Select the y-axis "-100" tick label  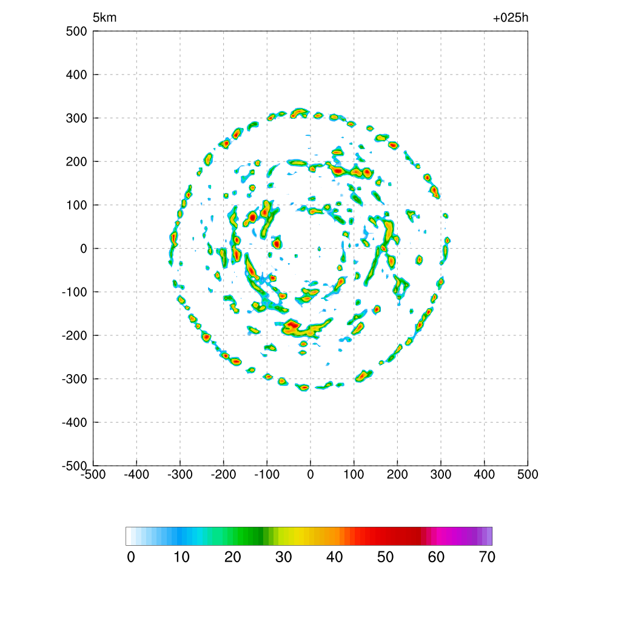(75, 292)
